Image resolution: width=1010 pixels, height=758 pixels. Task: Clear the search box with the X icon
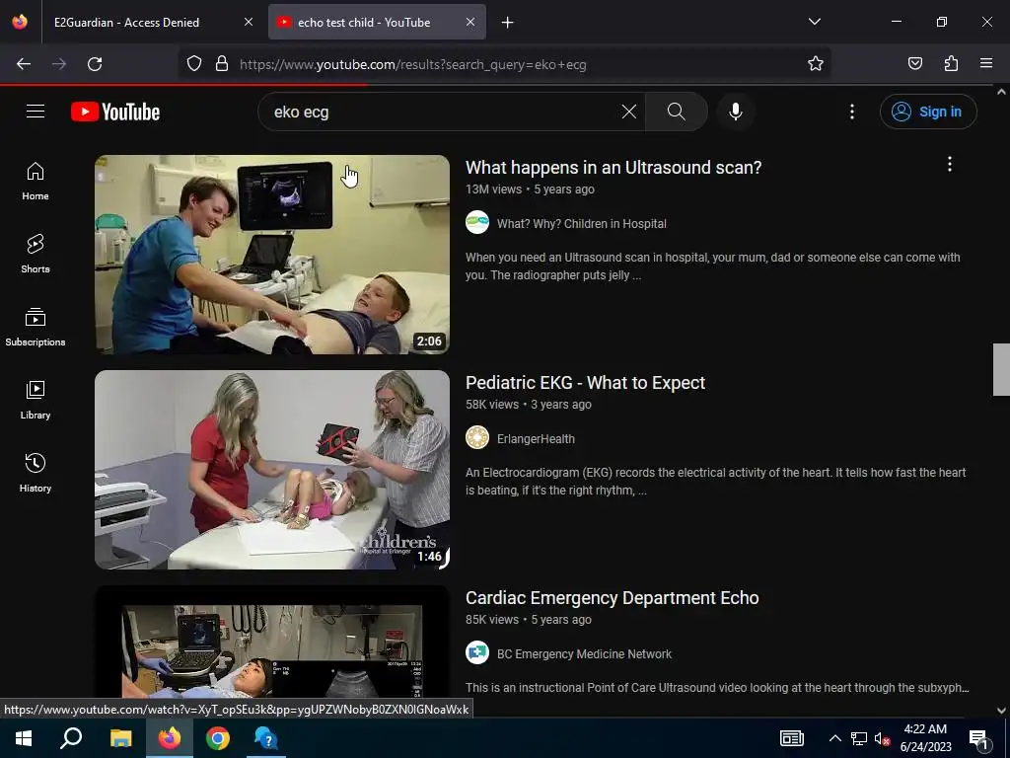628,112
